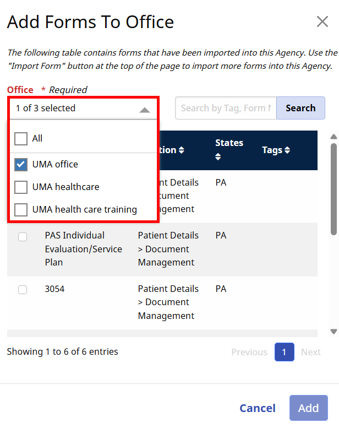Open page 1 of results
339x428 pixels.
(x=284, y=352)
